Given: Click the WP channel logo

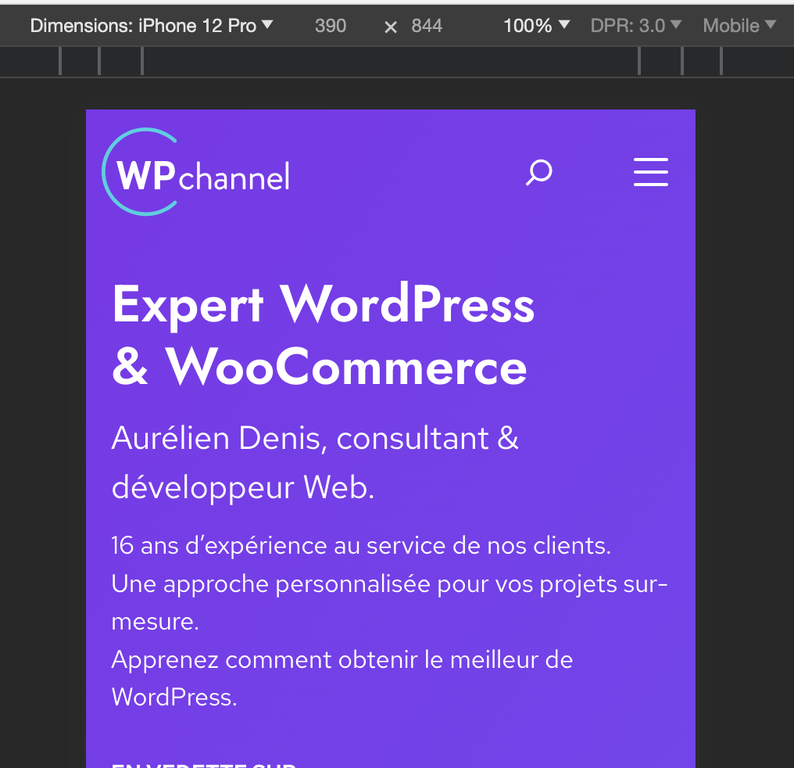Looking at the screenshot, I should (x=196, y=172).
